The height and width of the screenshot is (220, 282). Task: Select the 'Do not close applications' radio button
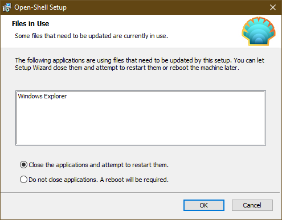(x=23, y=180)
